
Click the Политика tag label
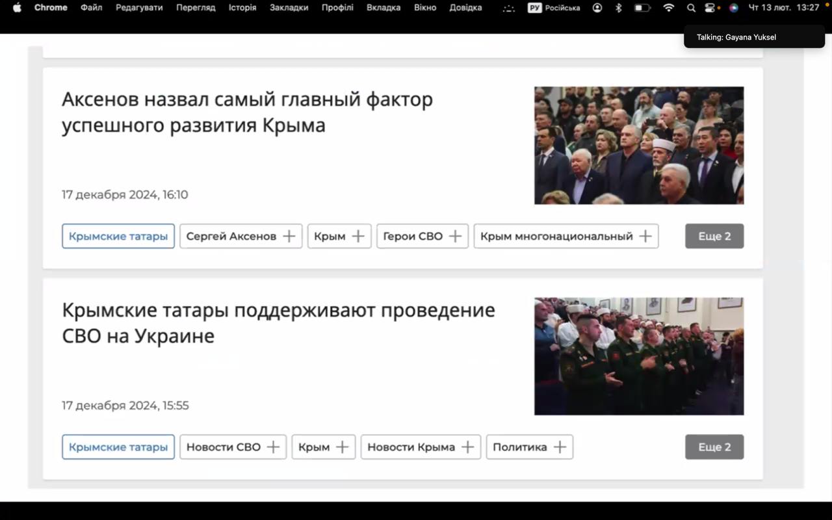520,447
